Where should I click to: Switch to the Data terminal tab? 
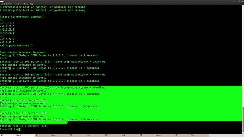tap(87, 135)
